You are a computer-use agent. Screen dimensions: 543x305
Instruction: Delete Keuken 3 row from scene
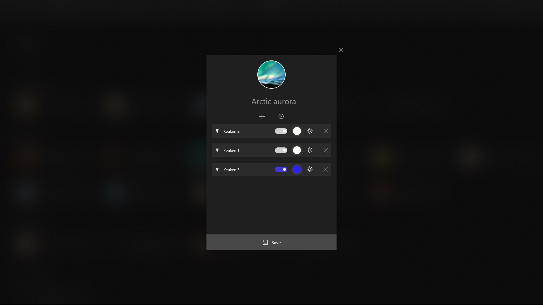(x=326, y=169)
